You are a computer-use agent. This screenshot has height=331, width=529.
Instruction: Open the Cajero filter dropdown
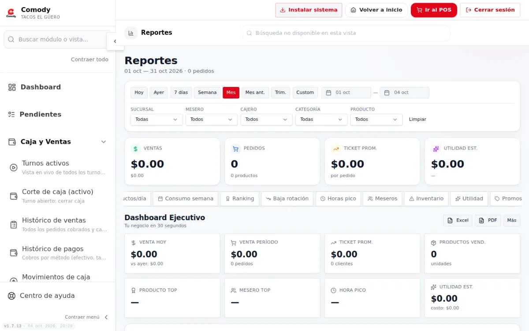(x=266, y=120)
